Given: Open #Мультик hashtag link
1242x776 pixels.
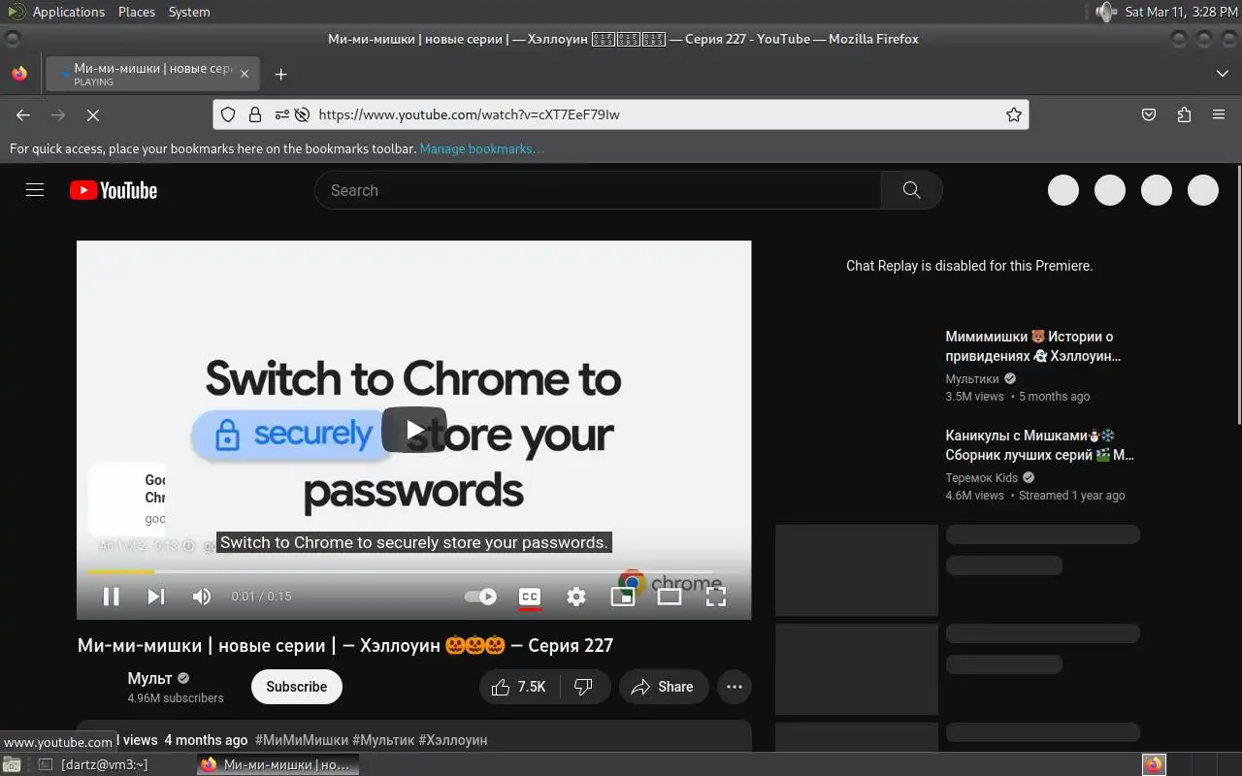Looking at the screenshot, I should 383,740.
